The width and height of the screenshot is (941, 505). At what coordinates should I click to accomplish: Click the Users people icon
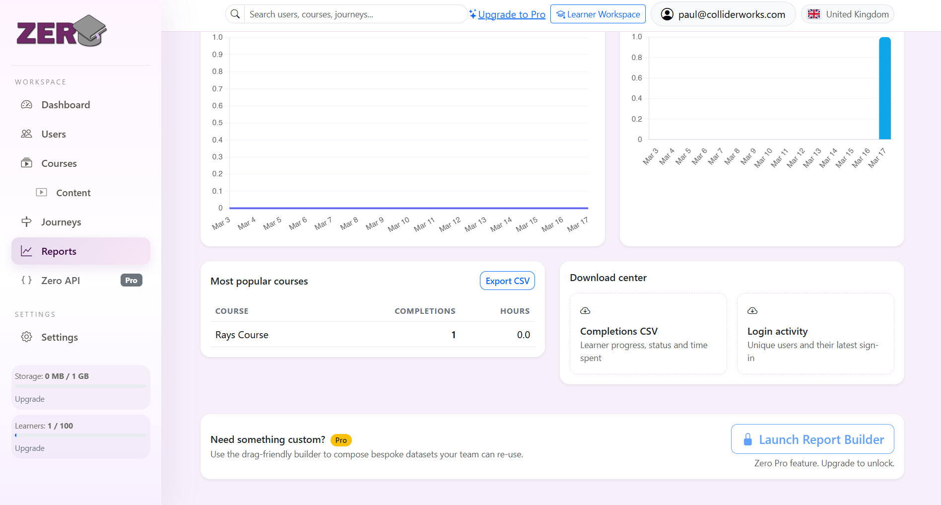tap(27, 134)
